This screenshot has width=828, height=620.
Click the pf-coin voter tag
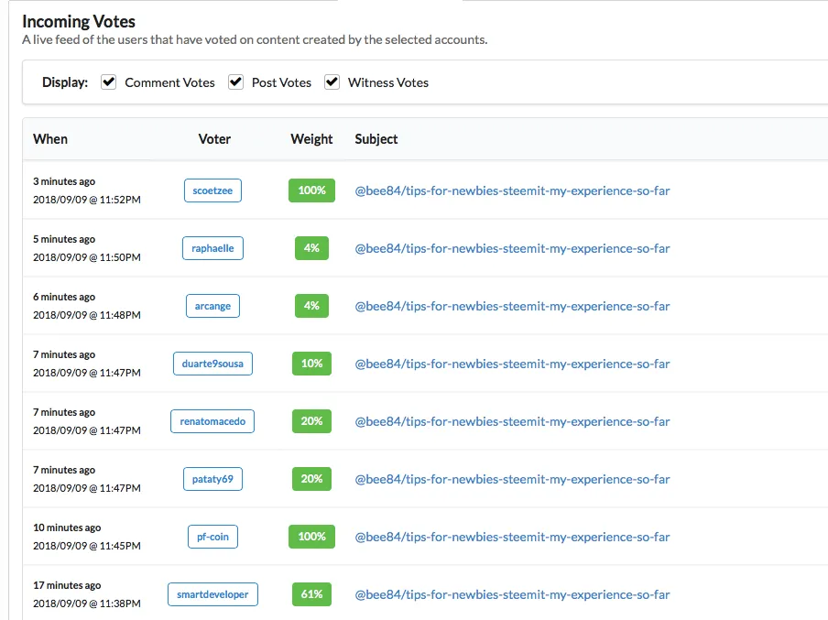click(212, 537)
